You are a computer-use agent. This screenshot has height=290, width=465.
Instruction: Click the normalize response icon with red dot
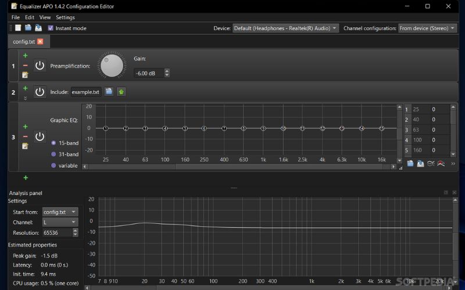[x=441, y=164]
